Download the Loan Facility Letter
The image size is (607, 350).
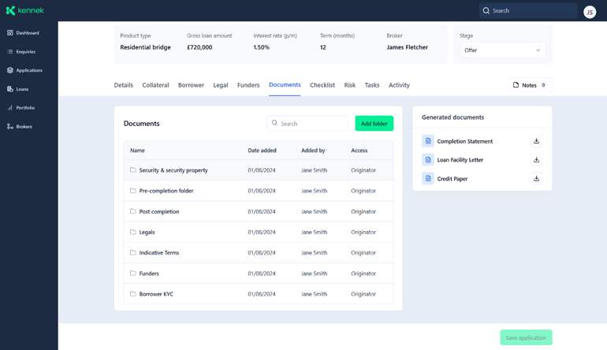coord(536,160)
